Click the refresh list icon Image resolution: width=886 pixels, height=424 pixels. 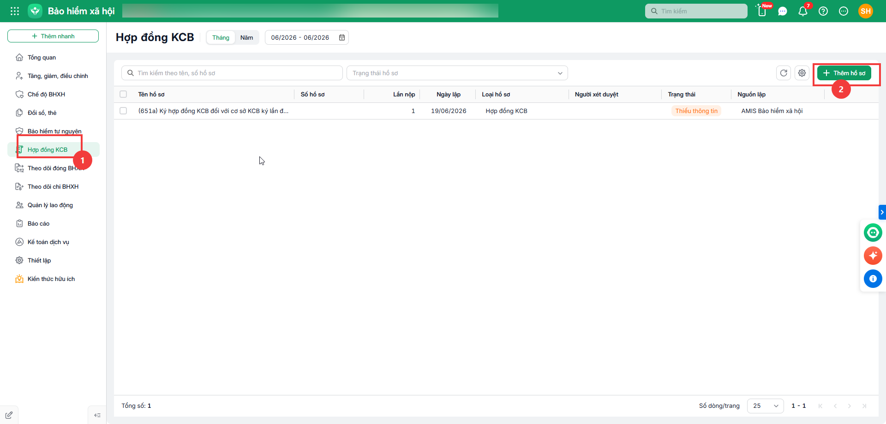pyautogui.click(x=784, y=73)
